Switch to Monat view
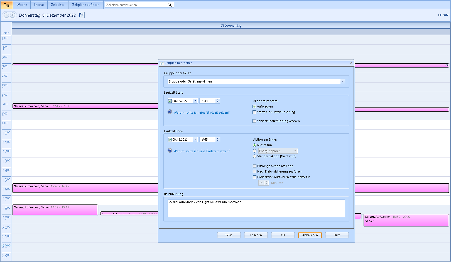 coord(39,5)
